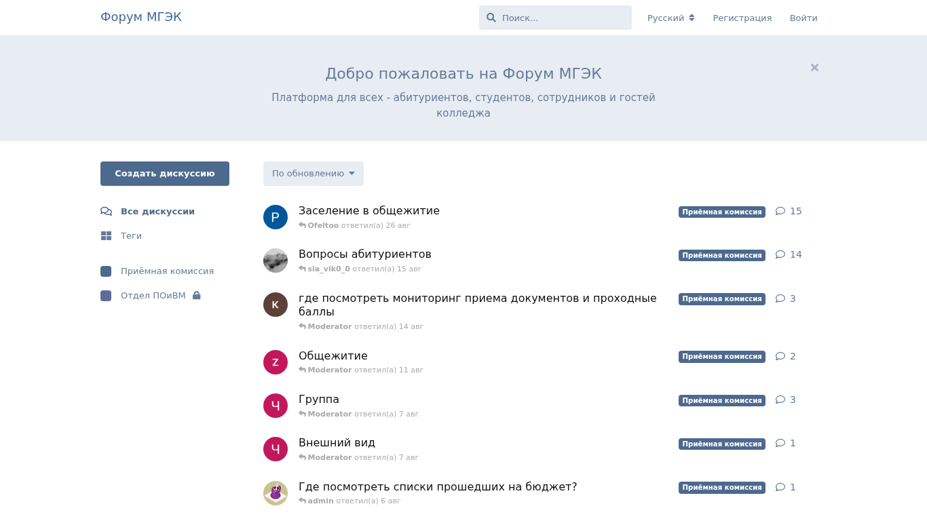Click the reply count icon for Заселение в общежитие

coord(780,211)
